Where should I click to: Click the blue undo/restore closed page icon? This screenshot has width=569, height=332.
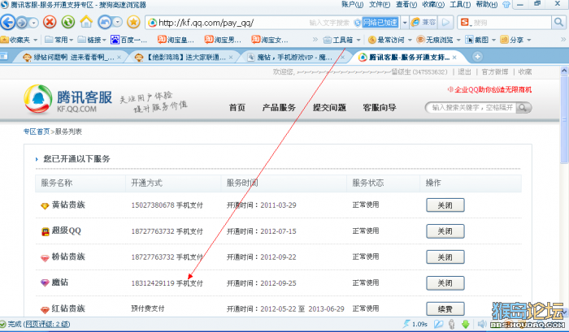click(x=105, y=23)
